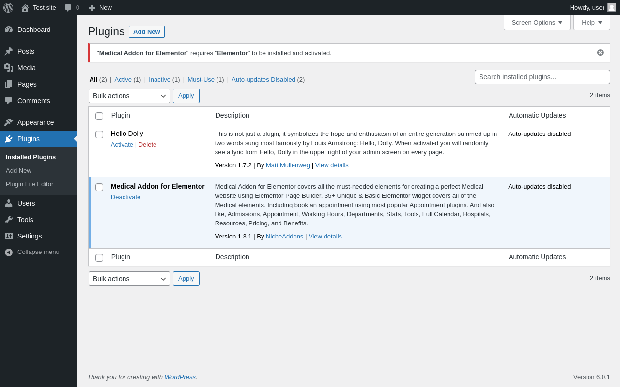Open the Settings menu label
620x387 pixels.
click(30, 236)
